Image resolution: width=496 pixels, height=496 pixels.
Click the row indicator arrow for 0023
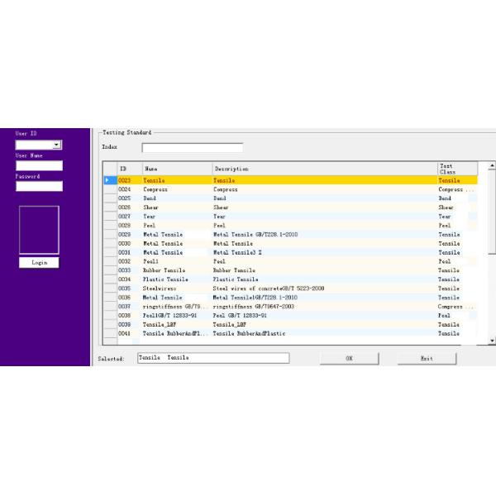tap(107, 180)
